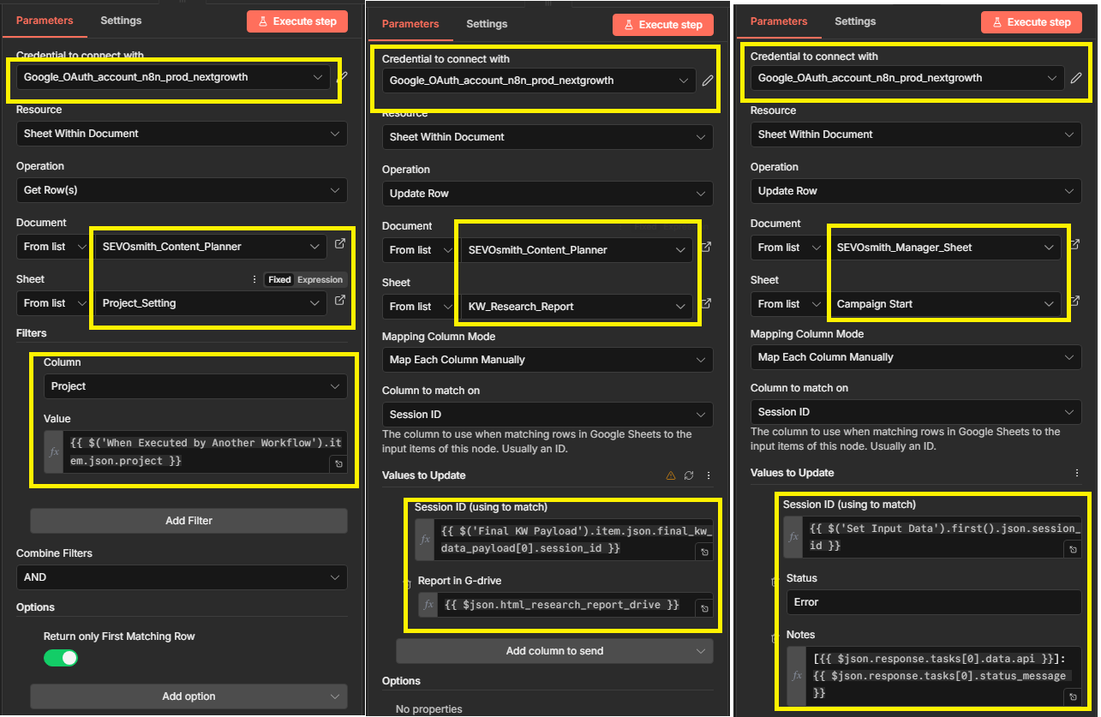Click the Status field containing Error
This screenshot has height=717, width=1101.
click(x=933, y=602)
